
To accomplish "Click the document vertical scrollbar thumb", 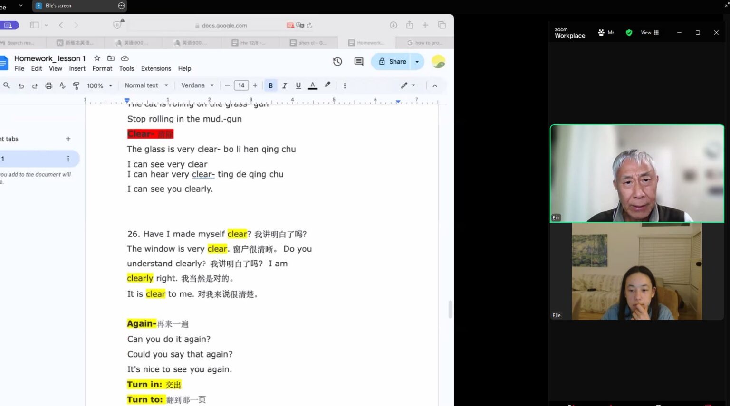I will click(450, 309).
